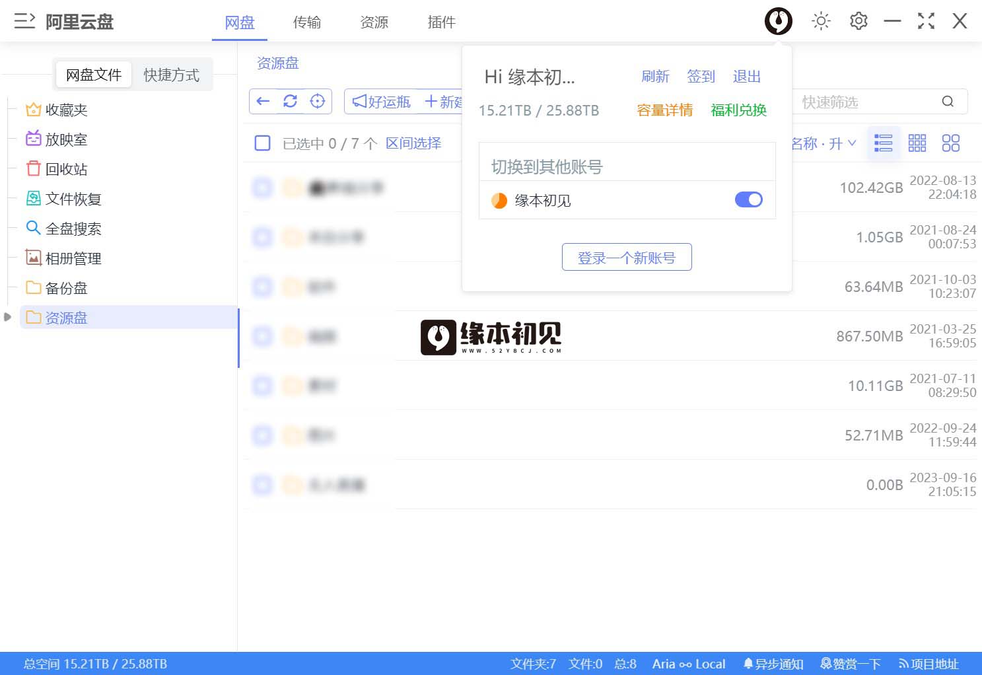
Task: Check the row sized 102.42GB
Action: point(262,188)
